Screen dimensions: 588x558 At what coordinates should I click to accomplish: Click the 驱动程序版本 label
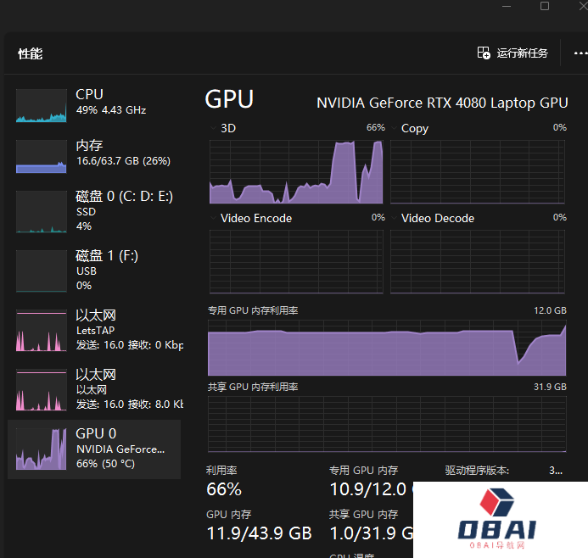pyautogui.click(x=477, y=471)
